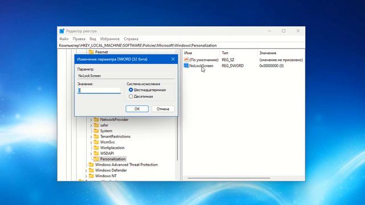Expand the WSDAPI tree node
The width and height of the screenshot is (365, 205).
[91, 153]
